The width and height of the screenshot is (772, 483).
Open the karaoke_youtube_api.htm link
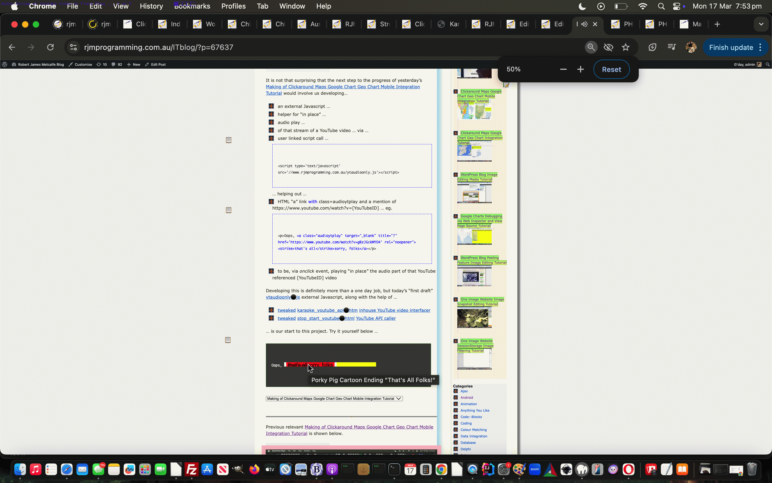[327, 310]
